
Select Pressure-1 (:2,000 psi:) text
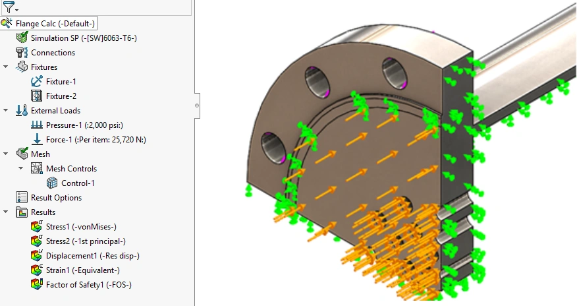[84, 125]
